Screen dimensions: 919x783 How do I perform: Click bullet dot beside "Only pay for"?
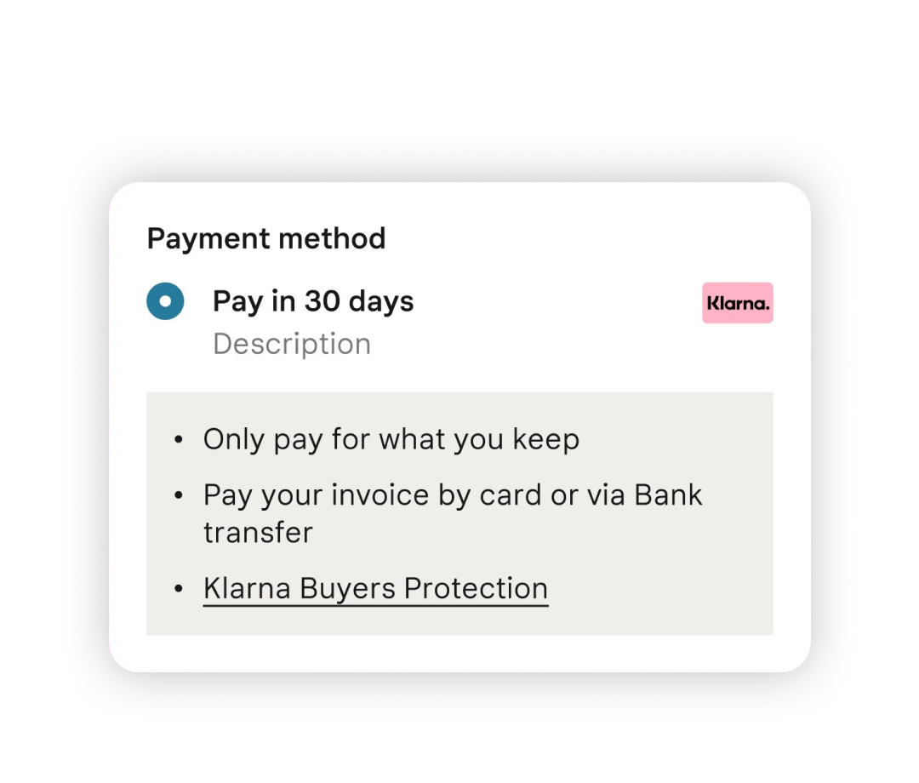pyautogui.click(x=179, y=439)
